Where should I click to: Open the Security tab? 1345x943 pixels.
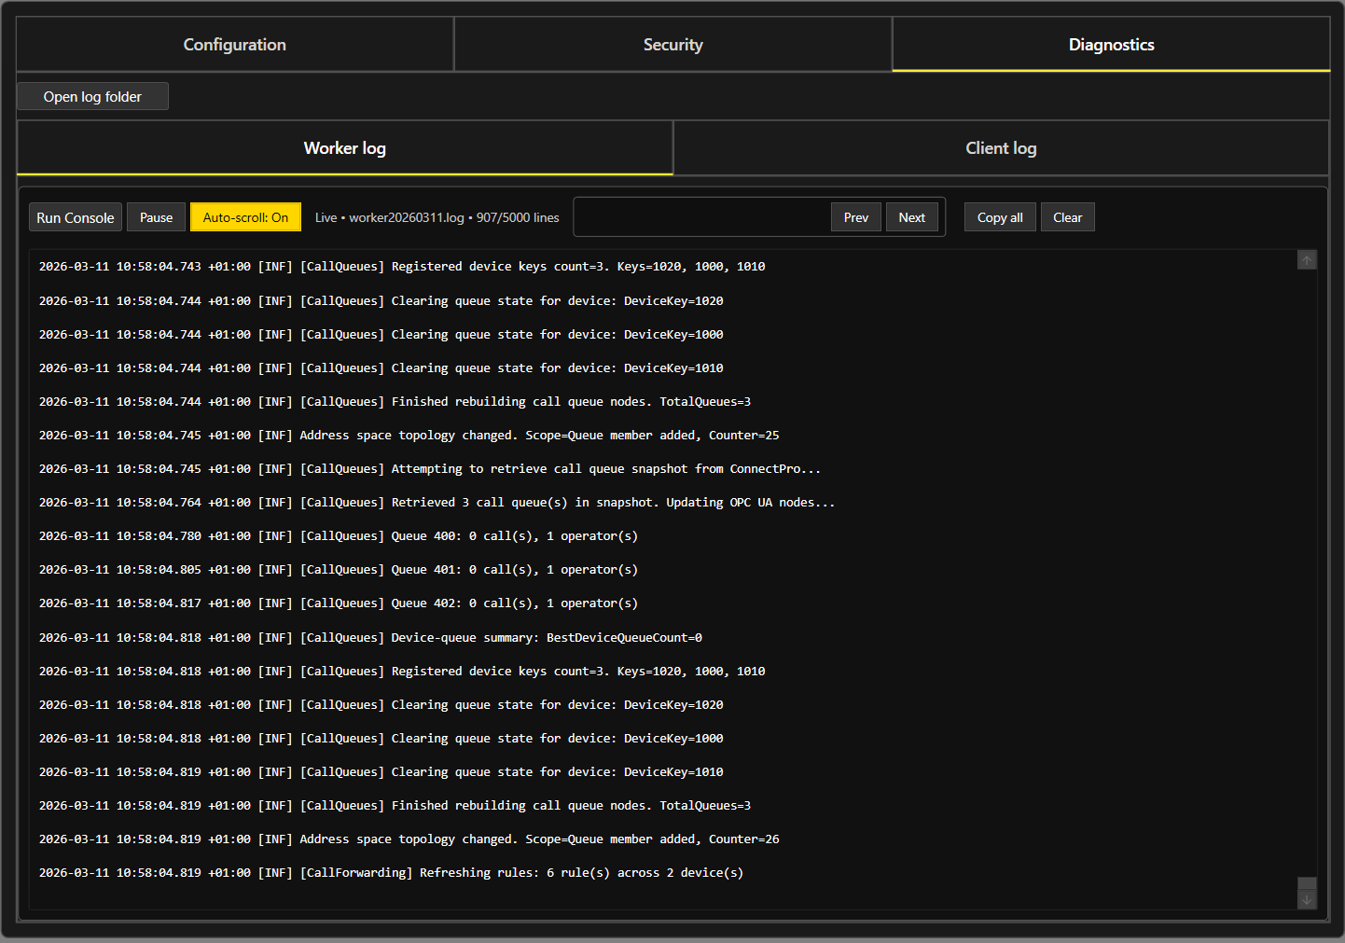pos(672,45)
